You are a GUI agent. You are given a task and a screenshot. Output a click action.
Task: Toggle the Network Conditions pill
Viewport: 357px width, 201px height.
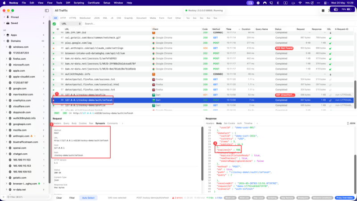coord(322,198)
